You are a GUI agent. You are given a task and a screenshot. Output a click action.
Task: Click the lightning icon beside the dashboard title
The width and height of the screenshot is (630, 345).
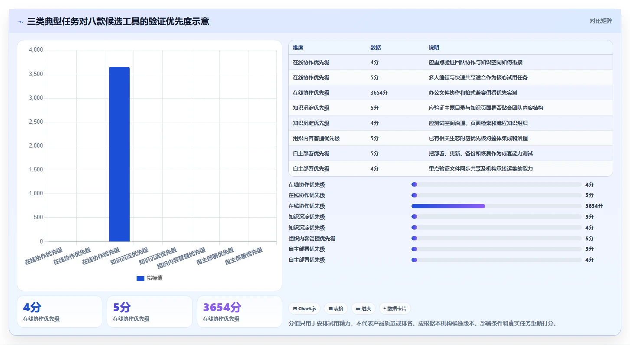point(20,22)
